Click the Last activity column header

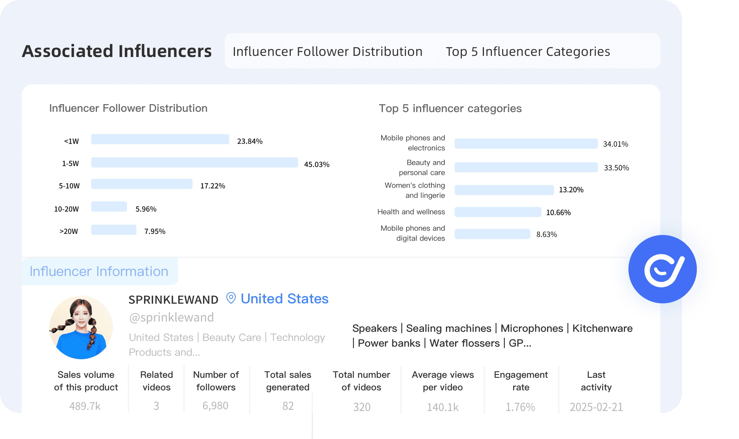[596, 381]
